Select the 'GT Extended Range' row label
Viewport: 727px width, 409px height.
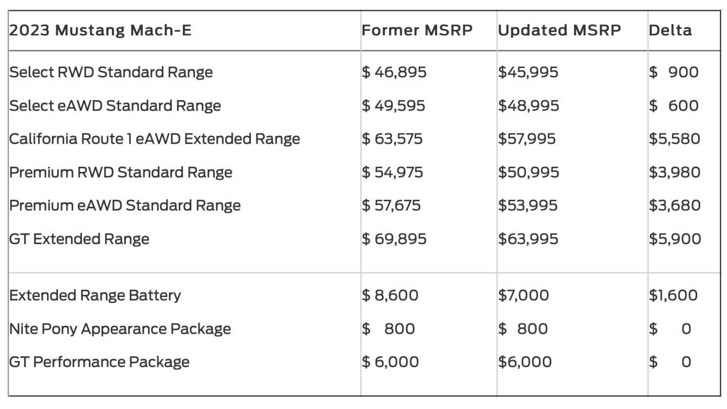[x=79, y=239]
